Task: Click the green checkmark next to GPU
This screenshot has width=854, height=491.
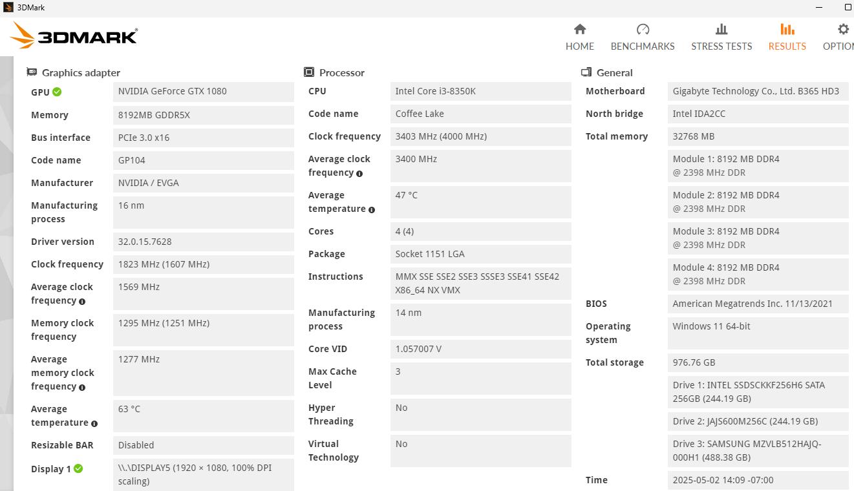Action: [x=57, y=92]
